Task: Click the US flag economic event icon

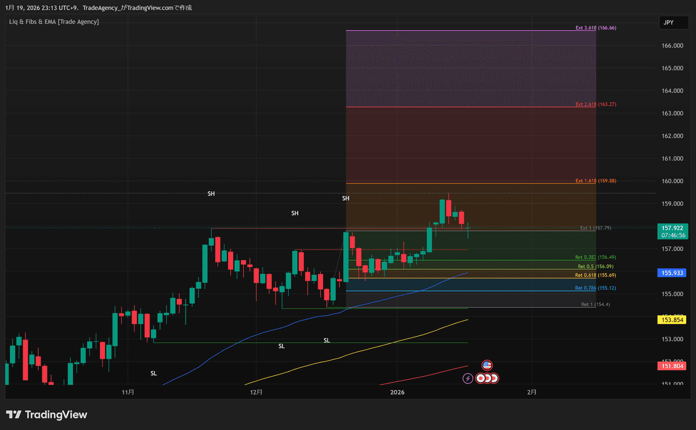Action: (x=487, y=365)
